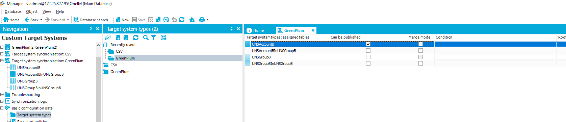Open the Back history dropdown arrow
Image resolution: width=566 pixels, height=122 pixels.
point(42,20)
